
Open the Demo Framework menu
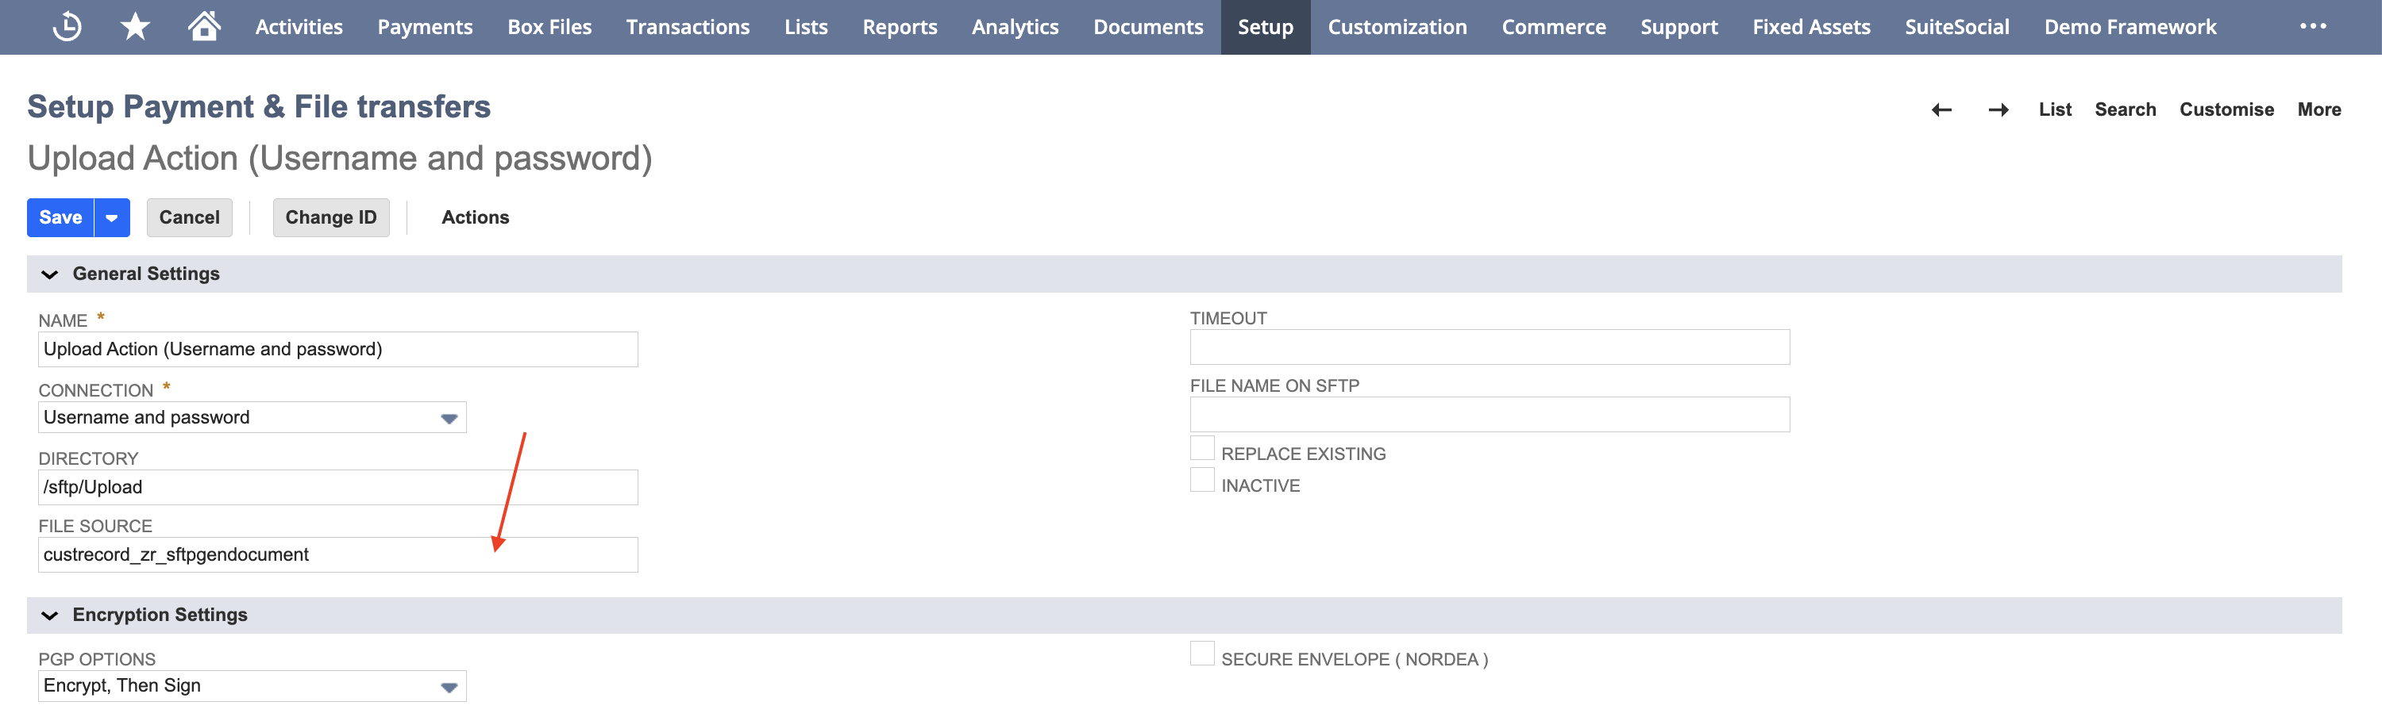coord(2130,27)
